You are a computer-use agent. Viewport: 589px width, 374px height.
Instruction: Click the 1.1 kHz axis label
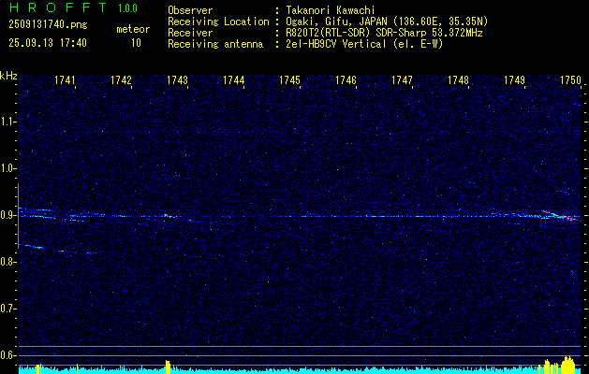coord(7,122)
